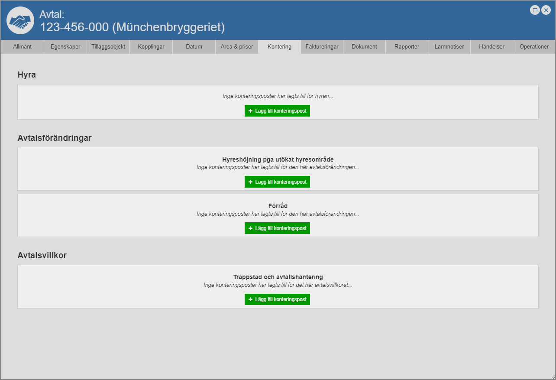Open the Allmänt tab
556x380 pixels.
[x=23, y=47]
